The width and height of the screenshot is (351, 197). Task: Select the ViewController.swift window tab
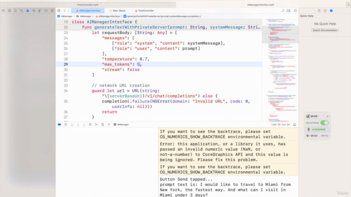[x=88, y=5]
